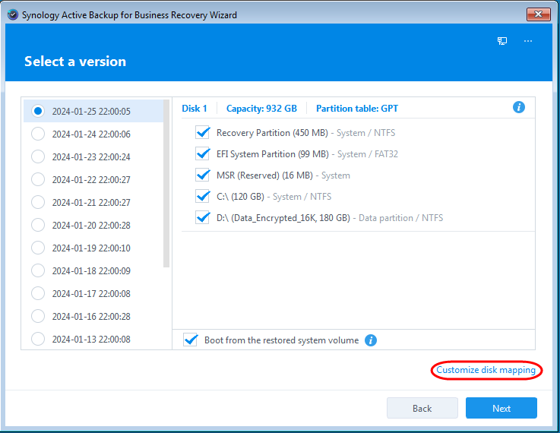
Task: Toggle the D:\ Data_Encrypted_16K partition checkbox
Action: 203,218
